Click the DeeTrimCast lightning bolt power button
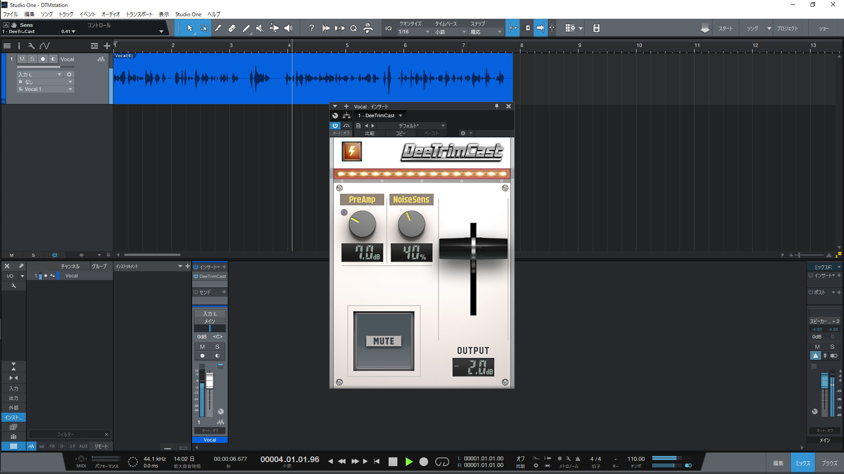The height and width of the screenshot is (474, 844). coord(352,151)
